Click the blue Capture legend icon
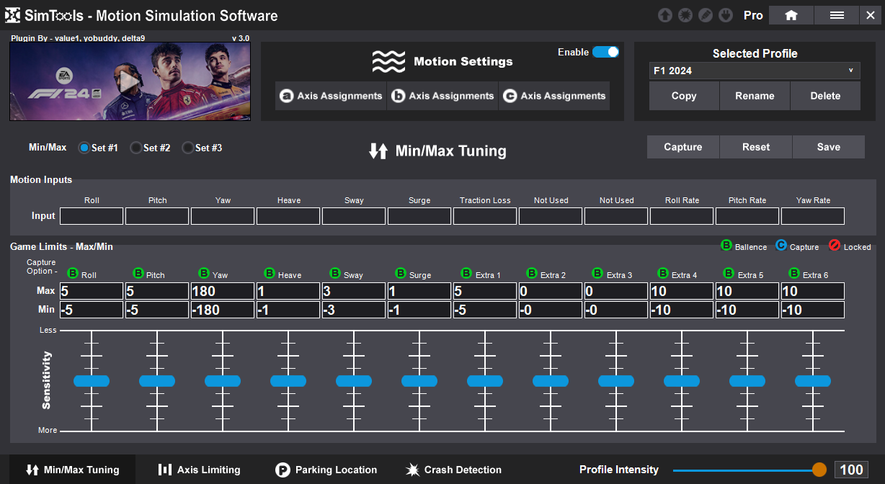 (781, 246)
